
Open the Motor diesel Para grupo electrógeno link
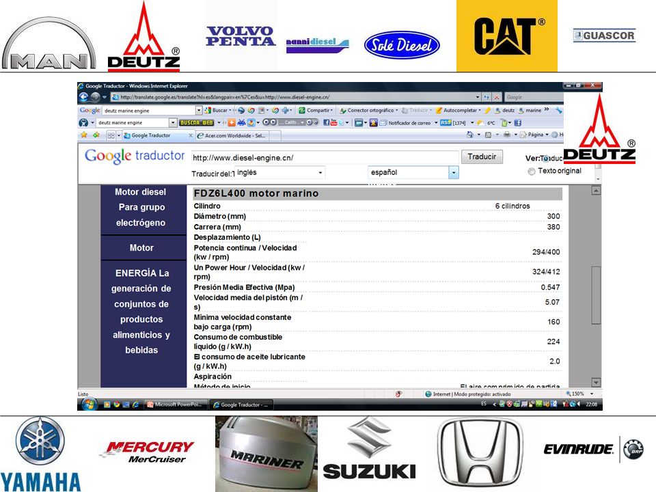(141, 208)
